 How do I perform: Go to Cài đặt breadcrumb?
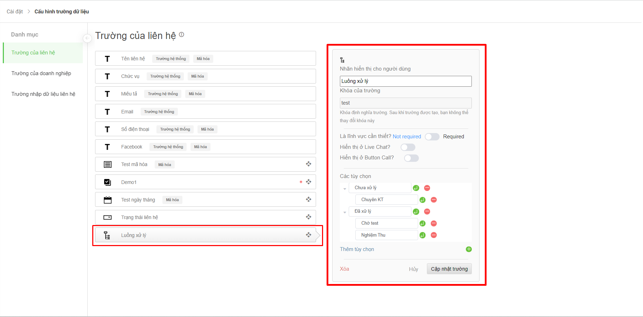(x=15, y=12)
